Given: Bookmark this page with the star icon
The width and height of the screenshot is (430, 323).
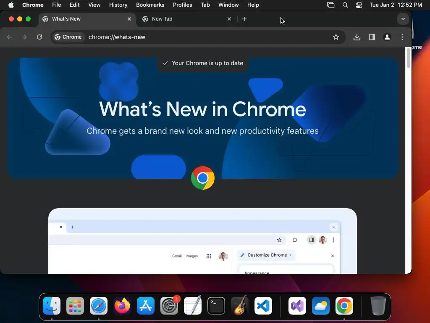Looking at the screenshot, I should coord(336,37).
